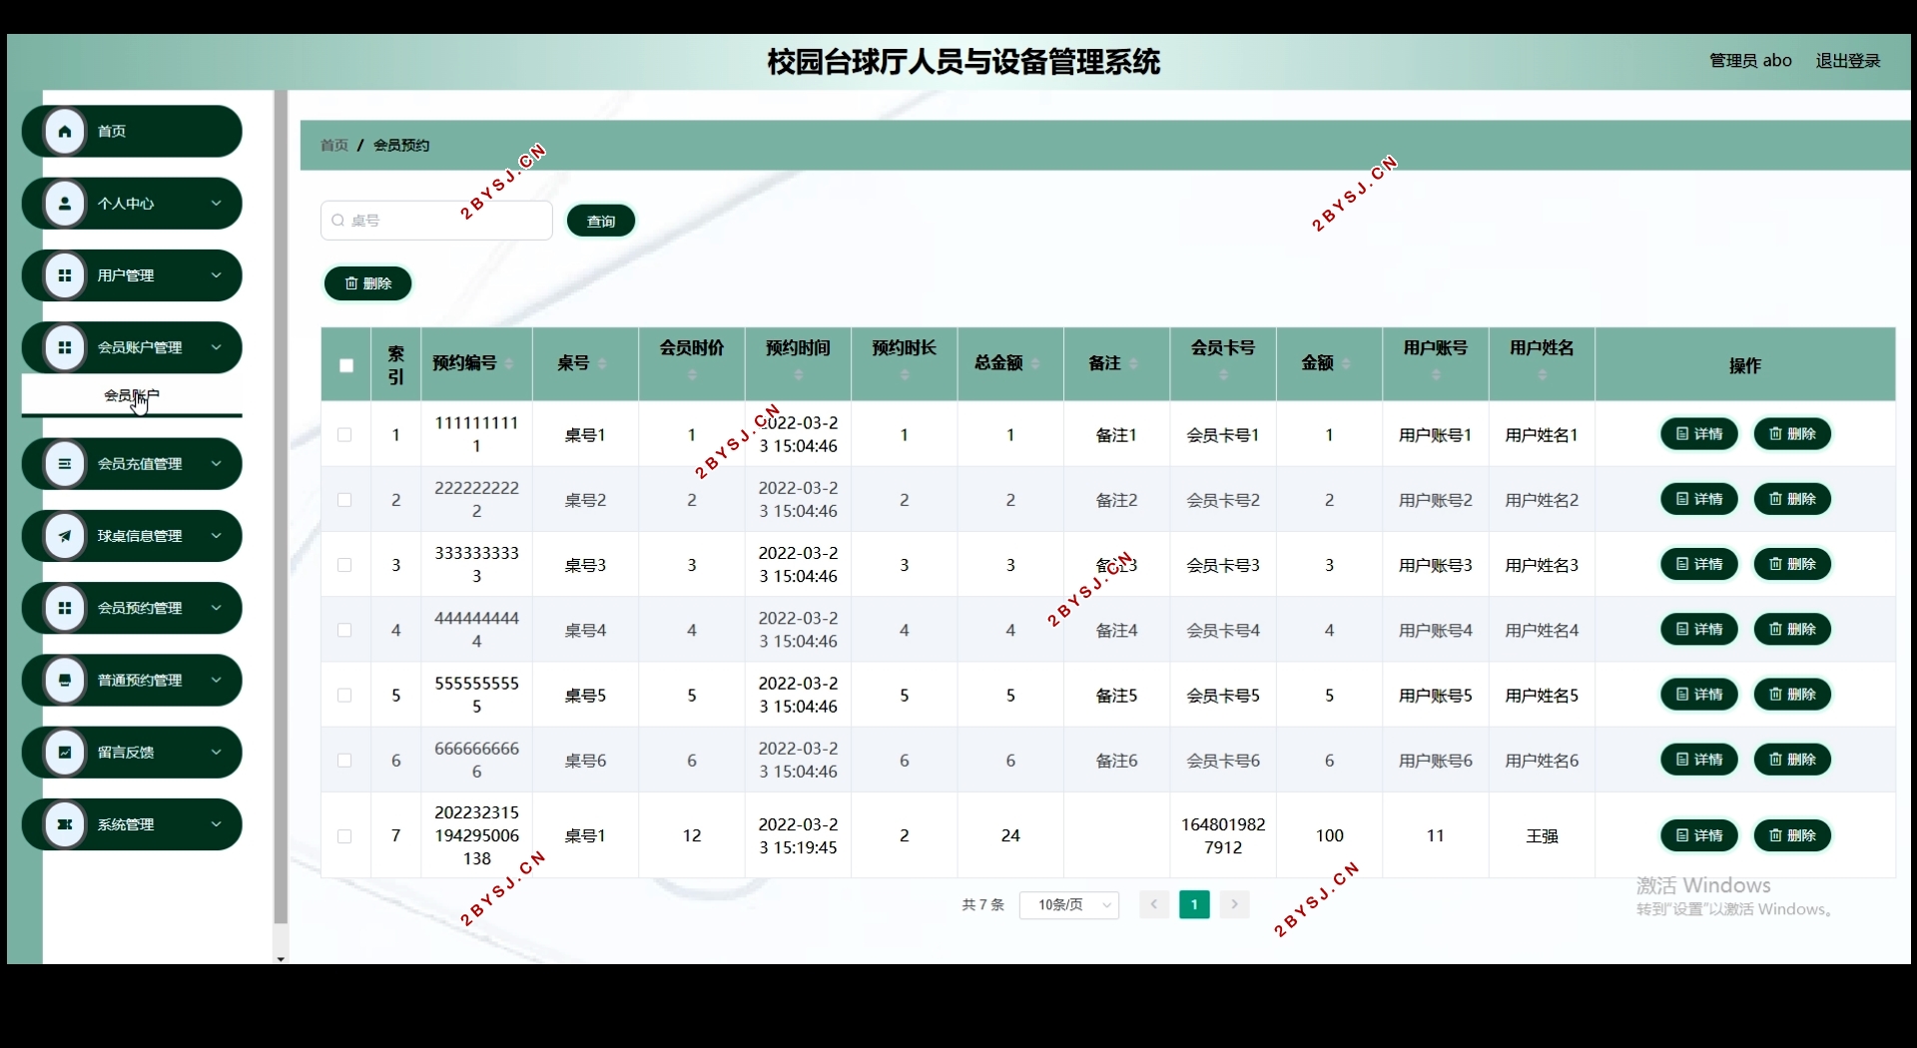
Task: Open the 10条/页 page size dropdown
Action: point(1069,905)
